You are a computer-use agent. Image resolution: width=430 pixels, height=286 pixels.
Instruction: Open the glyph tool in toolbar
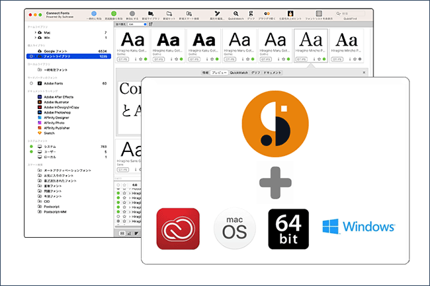251,13
